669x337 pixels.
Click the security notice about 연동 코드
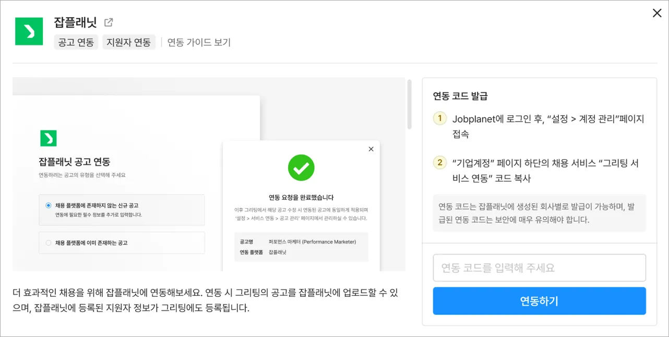click(540, 213)
